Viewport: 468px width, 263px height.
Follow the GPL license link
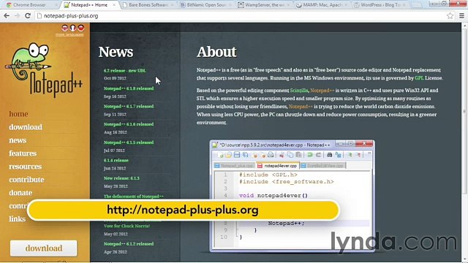pyautogui.click(x=419, y=78)
